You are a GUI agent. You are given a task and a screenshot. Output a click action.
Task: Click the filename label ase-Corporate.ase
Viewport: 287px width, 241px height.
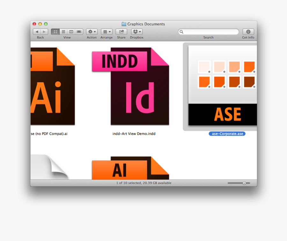pos(227,133)
